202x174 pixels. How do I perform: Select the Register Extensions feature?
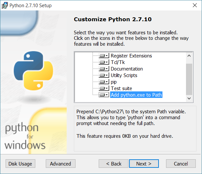click(131, 56)
